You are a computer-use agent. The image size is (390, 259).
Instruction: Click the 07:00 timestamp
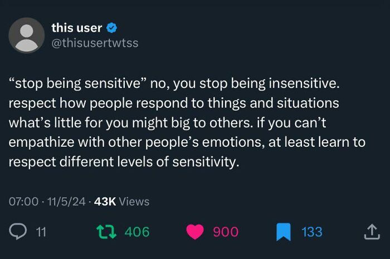point(23,201)
